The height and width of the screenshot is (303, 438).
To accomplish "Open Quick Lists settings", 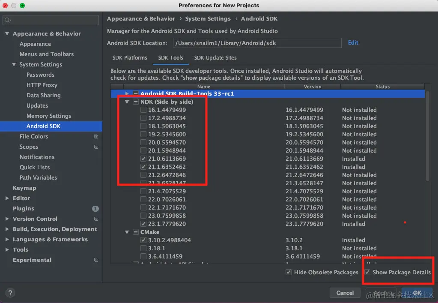I will 35,167.
